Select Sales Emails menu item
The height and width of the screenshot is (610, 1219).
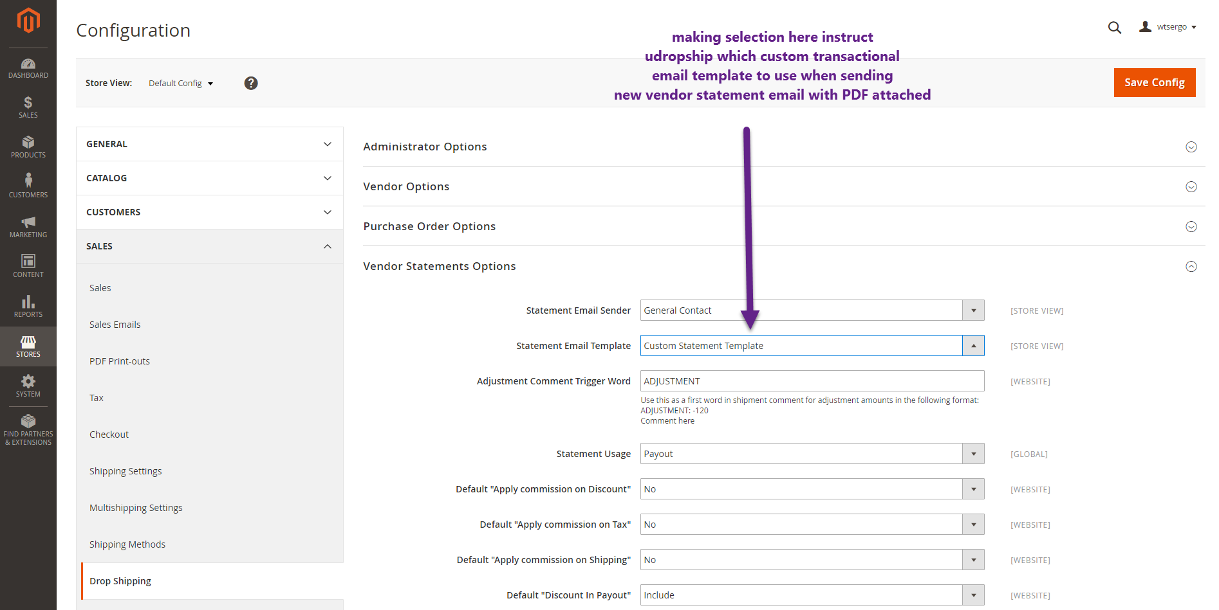click(115, 325)
